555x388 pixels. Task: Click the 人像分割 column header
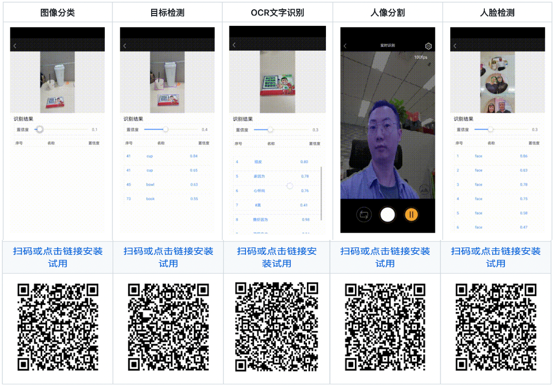(x=387, y=13)
